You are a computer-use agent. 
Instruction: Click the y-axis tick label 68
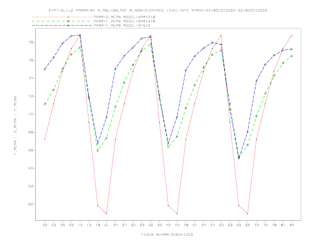point(31,132)
